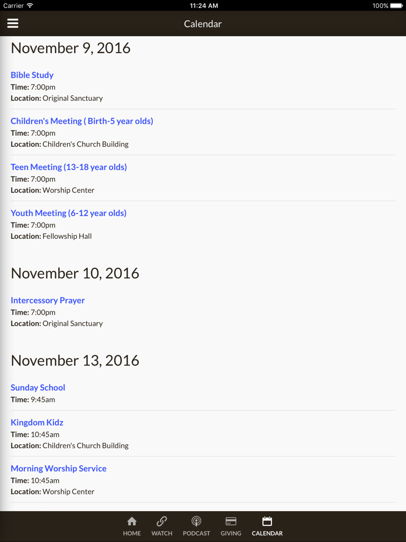Tap the battery indicator in status bar
This screenshot has width=406, height=542.
click(x=396, y=6)
